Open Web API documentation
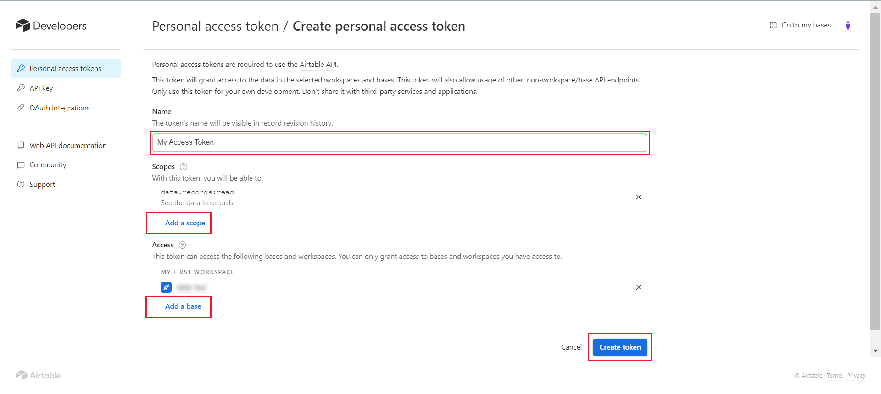This screenshot has height=394, width=881. 68,146
